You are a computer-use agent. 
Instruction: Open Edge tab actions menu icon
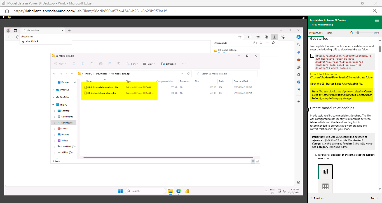point(15,30)
